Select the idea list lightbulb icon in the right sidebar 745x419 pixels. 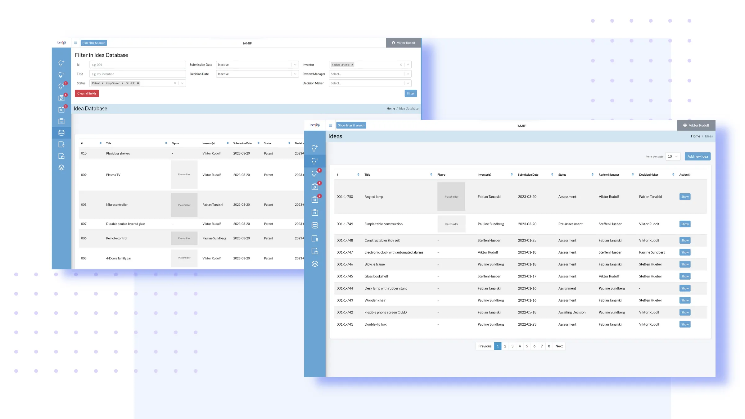click(x=315, y=161)
